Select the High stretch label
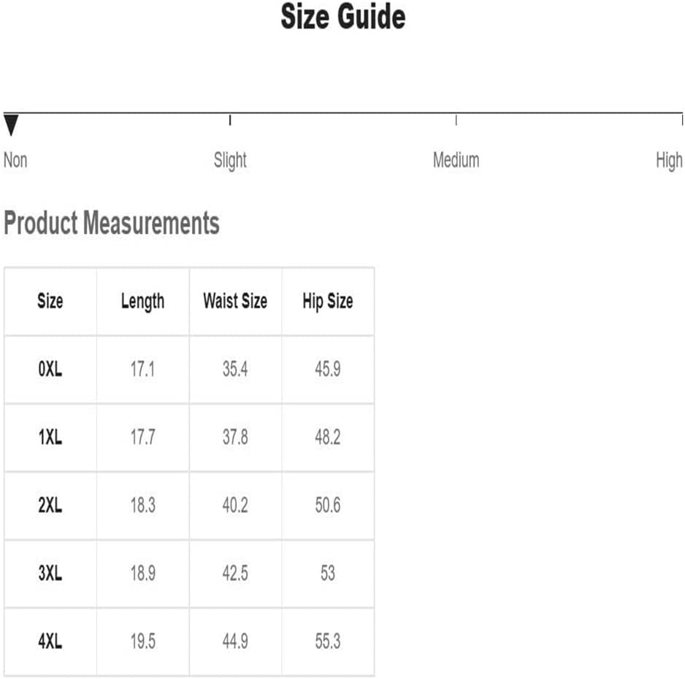This screenshot has height=679, width=685. click(x=669, y=161)
